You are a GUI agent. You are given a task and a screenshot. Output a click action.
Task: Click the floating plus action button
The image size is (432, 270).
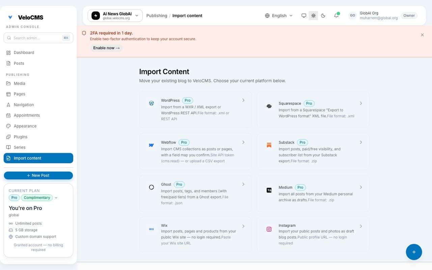pos(414,252)
